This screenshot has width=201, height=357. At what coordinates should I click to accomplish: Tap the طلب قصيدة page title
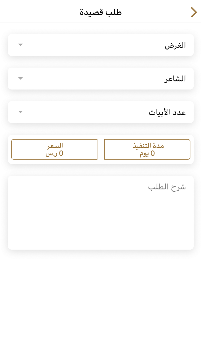point(100,12)
